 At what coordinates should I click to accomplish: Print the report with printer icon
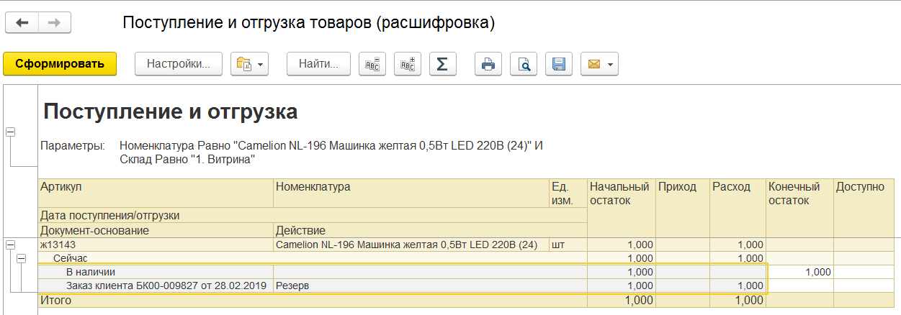coord(488,64)
